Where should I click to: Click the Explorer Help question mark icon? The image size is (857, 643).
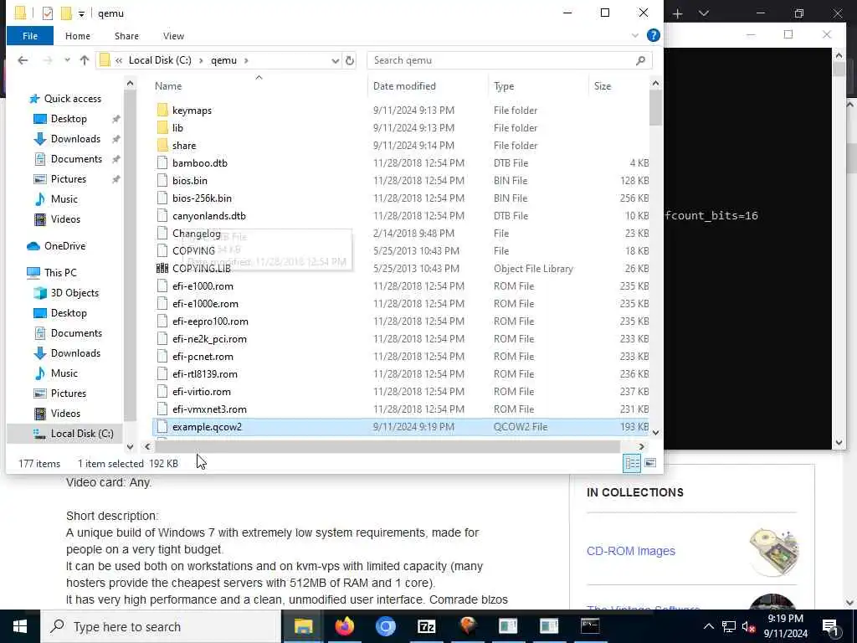pyautogui.click(x=653, y=35)
